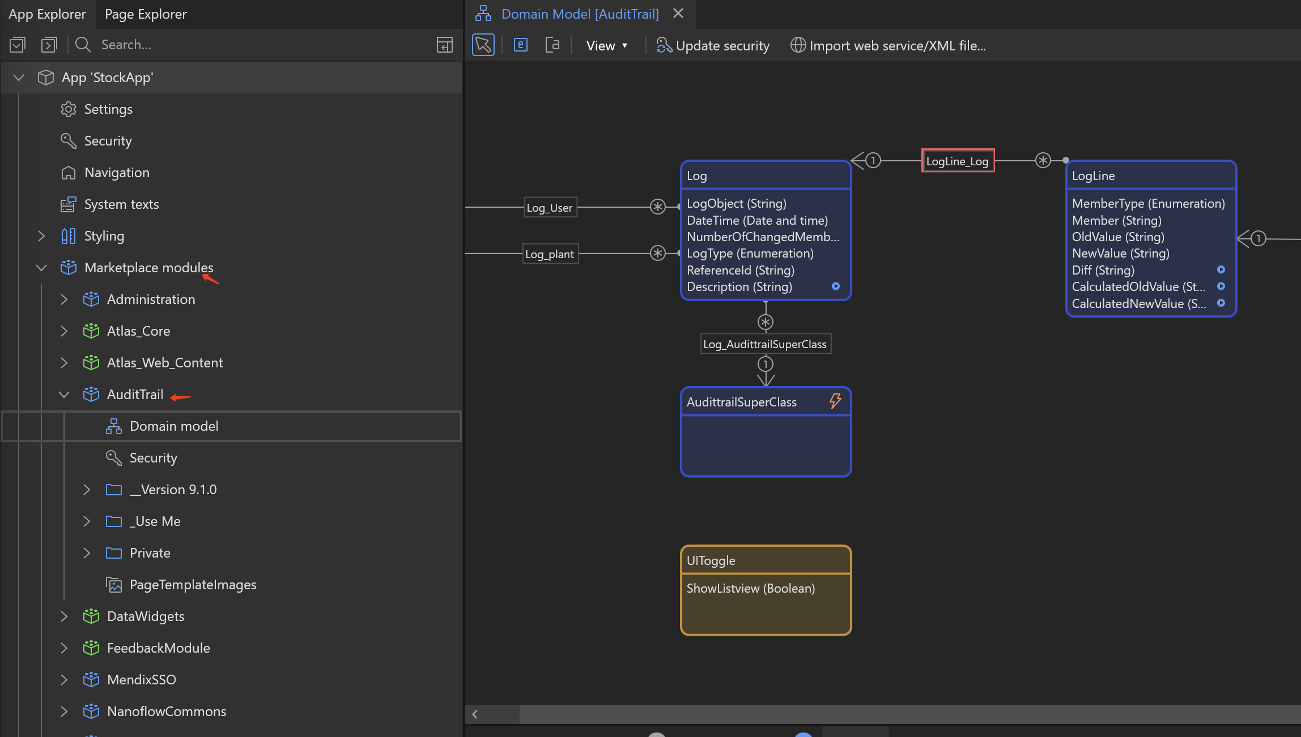The image size is (1301, 737).
Task: Select the OldValue (String) attribute
Action: click(x=1118, y=237)
